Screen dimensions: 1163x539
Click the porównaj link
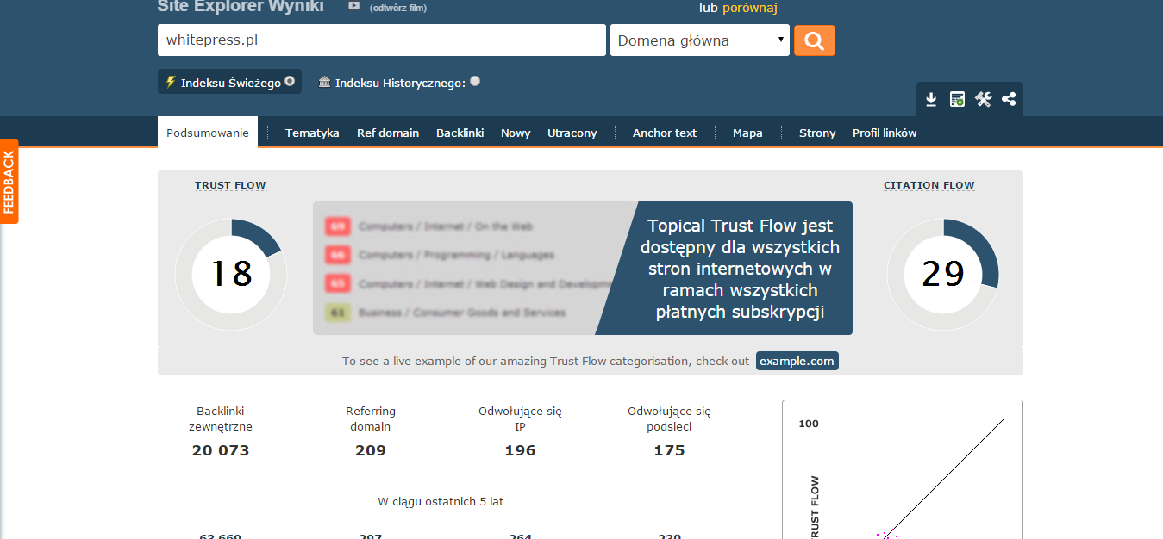[750, 8]
